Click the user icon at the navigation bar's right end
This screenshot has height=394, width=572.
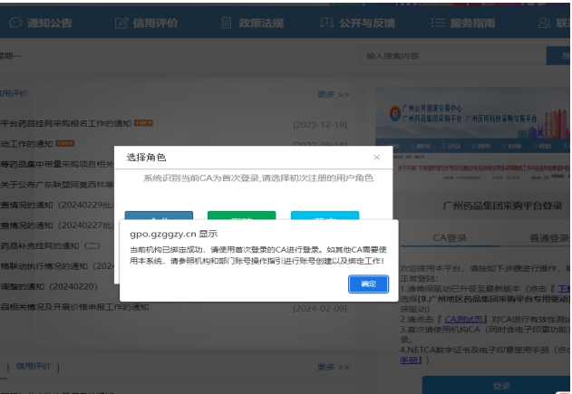pos(541,23)
